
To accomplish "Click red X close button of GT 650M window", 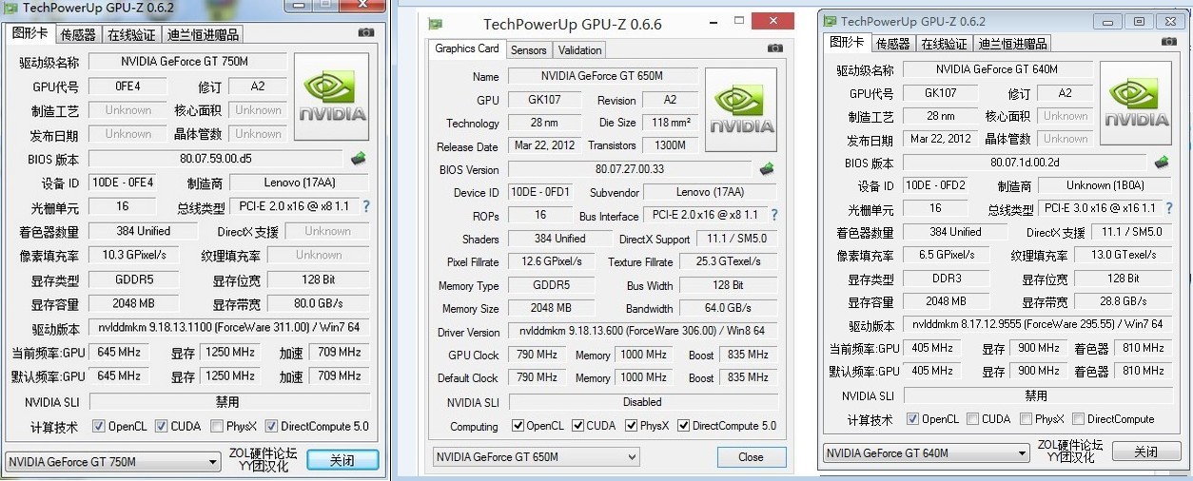I will [773, 22].
